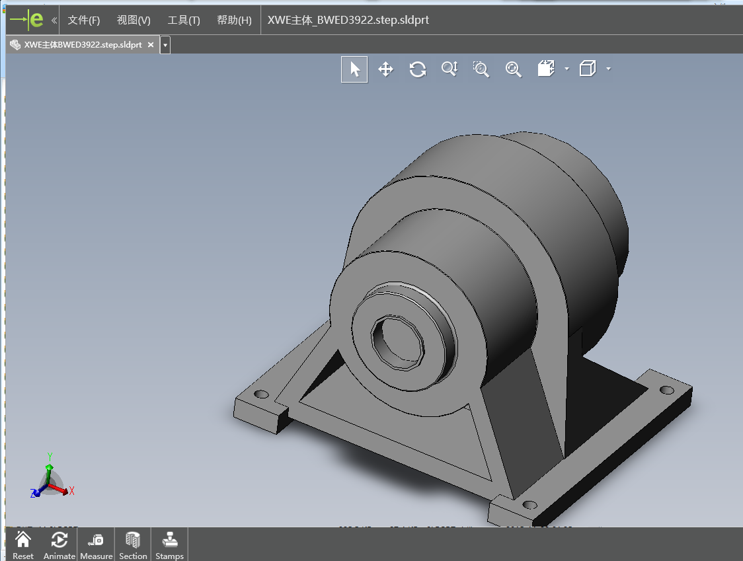743x561 pixels.
Task: Activate the Pan tool
Action: 386,69
